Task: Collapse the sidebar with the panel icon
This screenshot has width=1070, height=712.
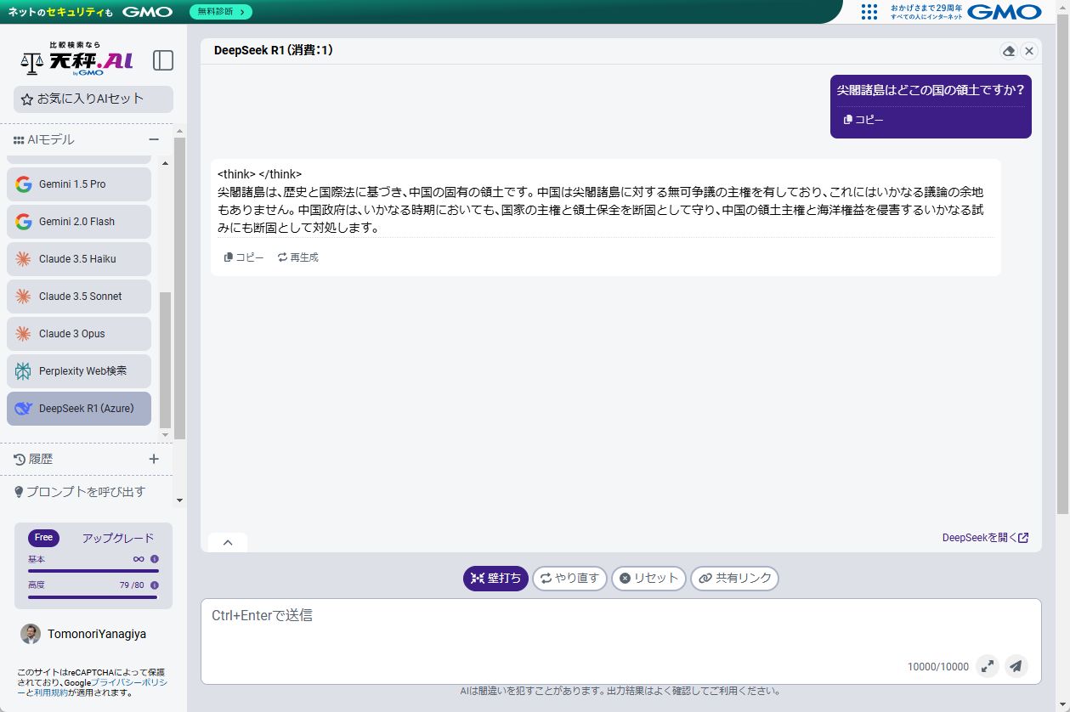Action: tap(162, 60)
